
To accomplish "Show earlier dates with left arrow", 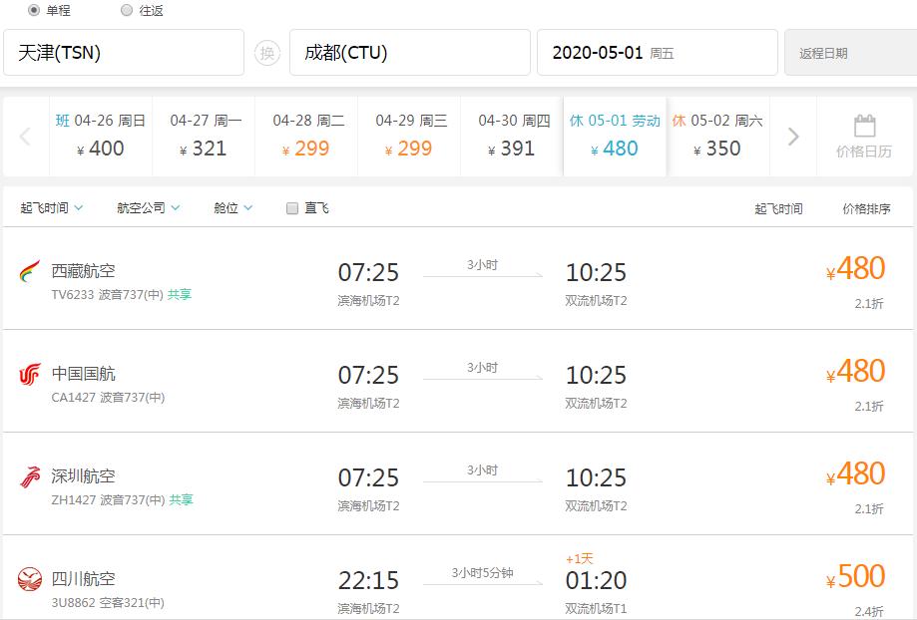I will click(26, 137).
